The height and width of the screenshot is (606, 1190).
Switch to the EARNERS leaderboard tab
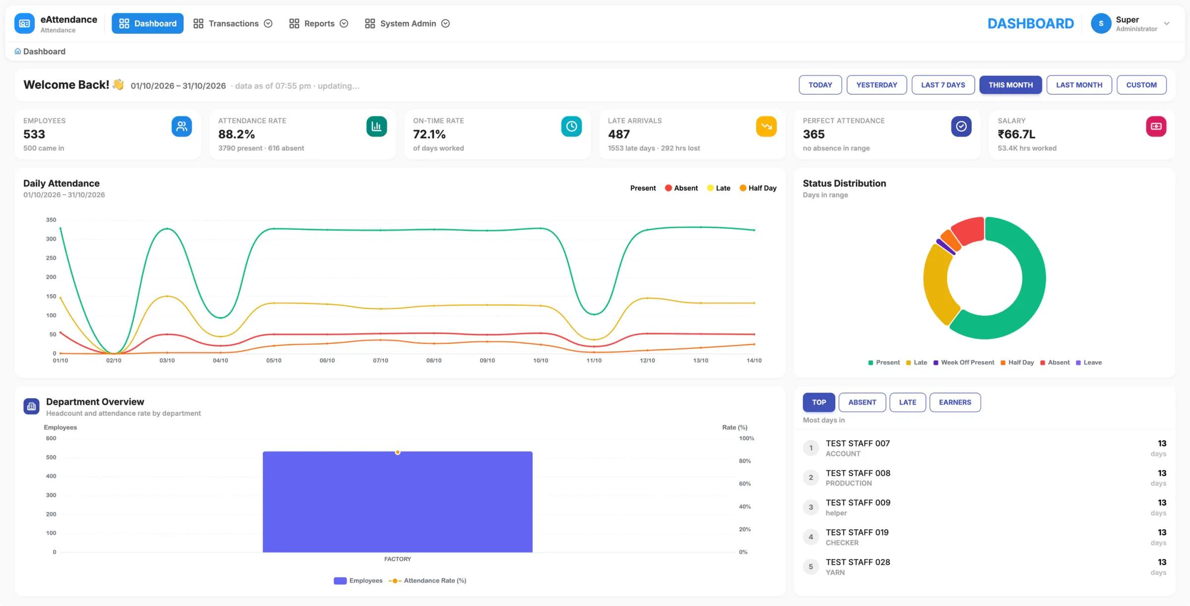[955, 402]
